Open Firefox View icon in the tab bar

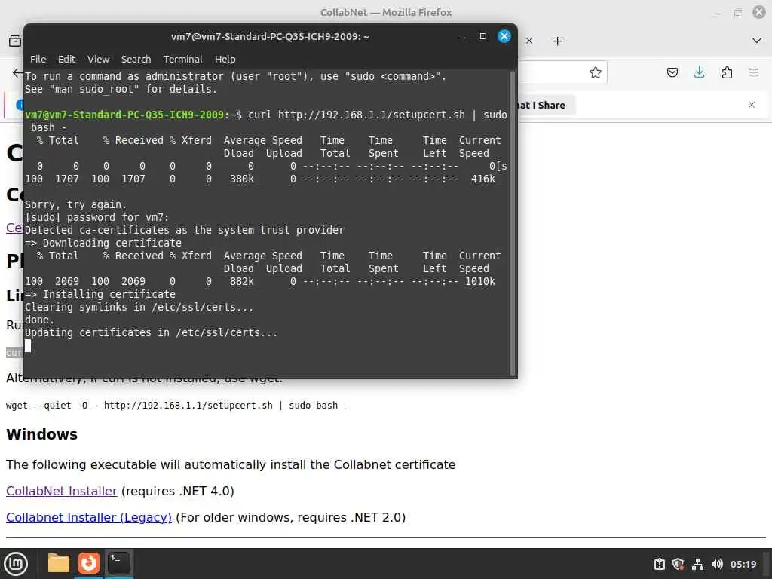point(15,41)
